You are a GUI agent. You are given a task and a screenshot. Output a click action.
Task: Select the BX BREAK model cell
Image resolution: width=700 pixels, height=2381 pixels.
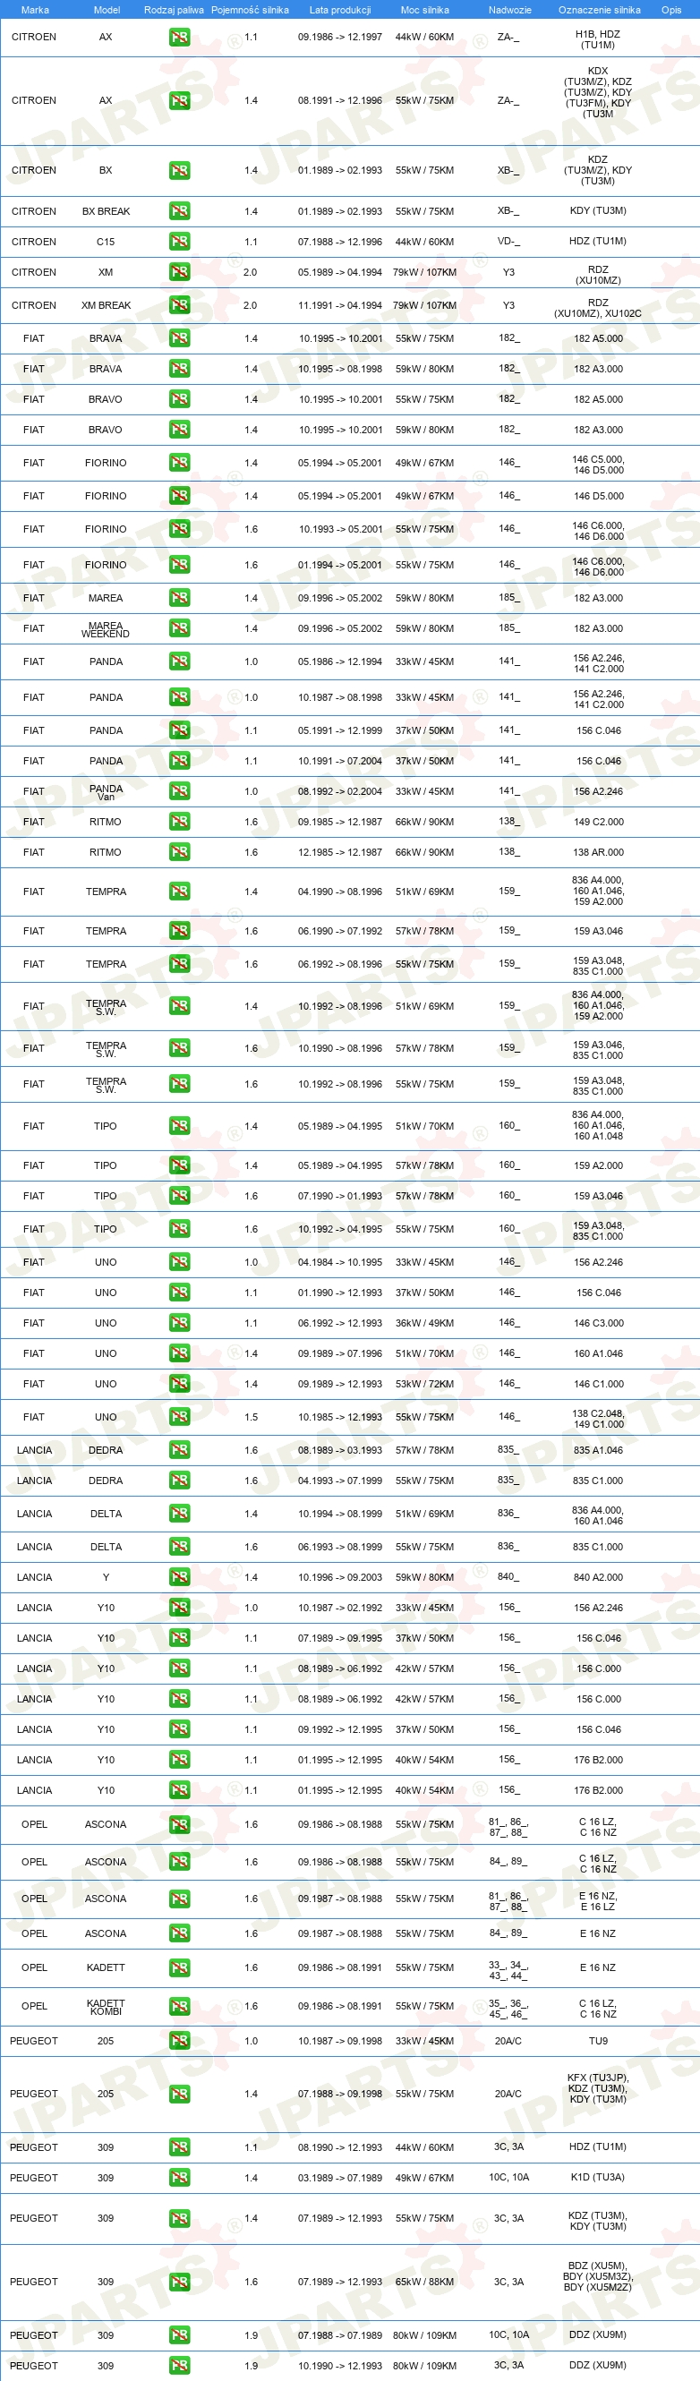tap(107, 211)
